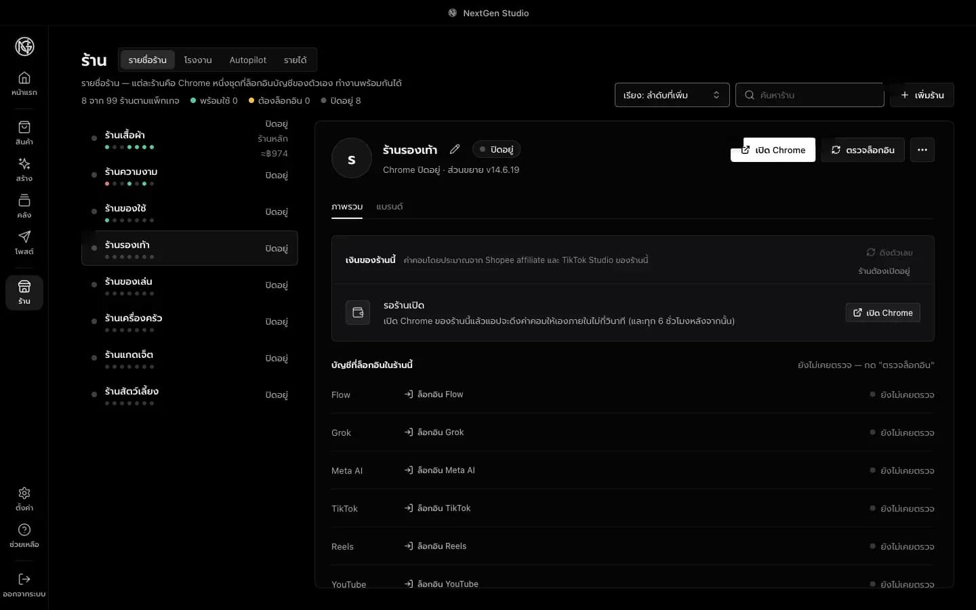
Task: Click เปิด Chrome button in รอร้านเปิด card
Action: pos(882,312)
